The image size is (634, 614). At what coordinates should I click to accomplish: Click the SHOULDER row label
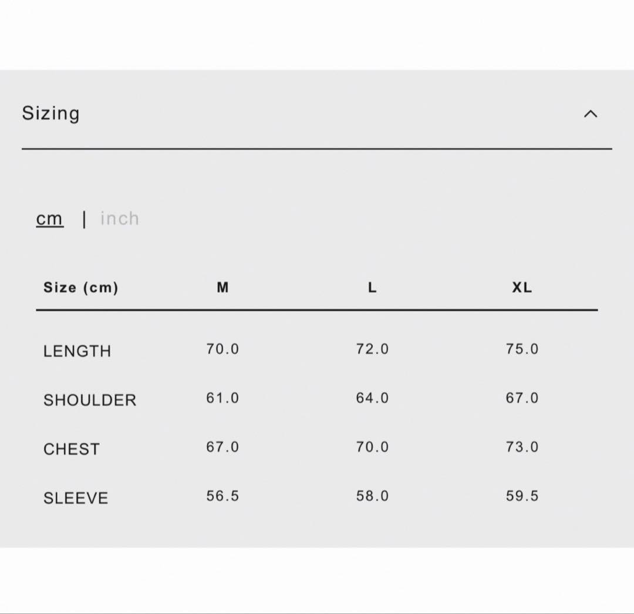coord(90,400)
